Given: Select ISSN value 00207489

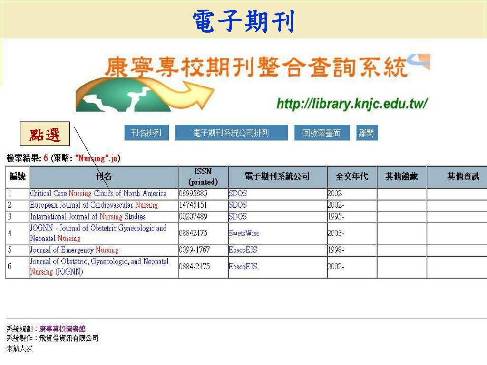Looking at the screenshot, I should (193, 216).
